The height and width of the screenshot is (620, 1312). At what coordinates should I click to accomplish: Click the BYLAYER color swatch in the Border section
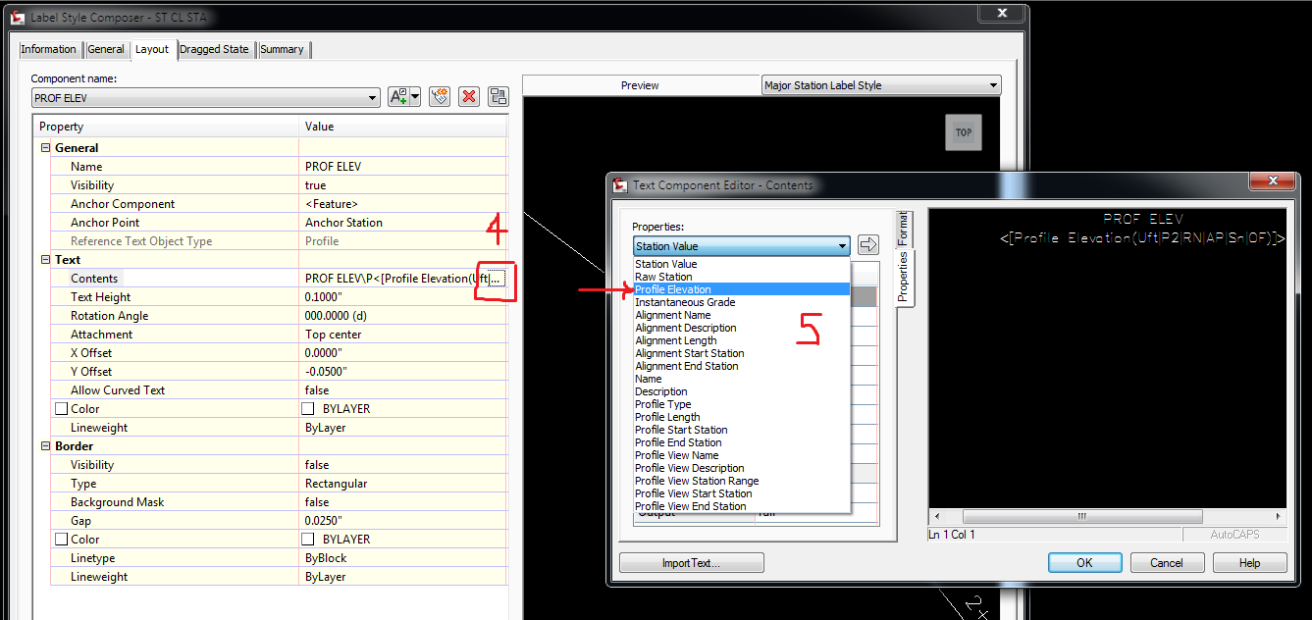[308, 540]
